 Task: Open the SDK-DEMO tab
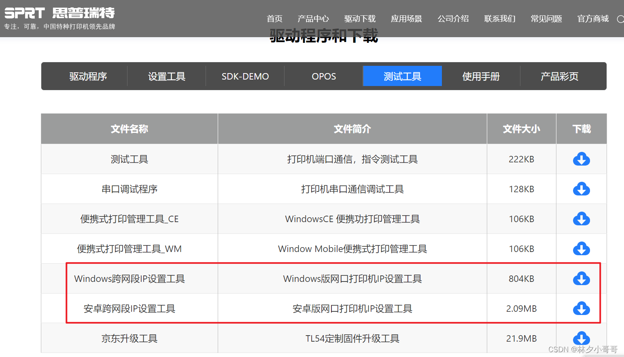click(245, 76)
